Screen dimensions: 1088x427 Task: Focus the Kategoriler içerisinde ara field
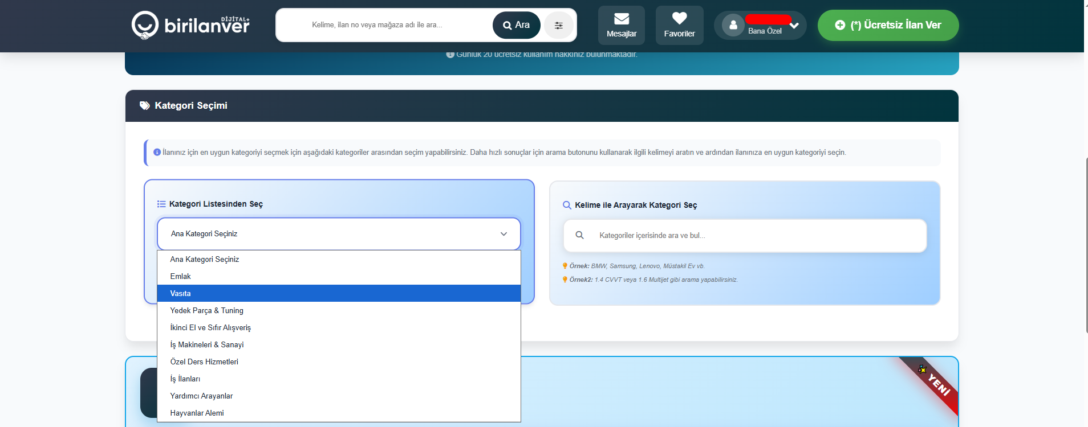coord(753,235)
